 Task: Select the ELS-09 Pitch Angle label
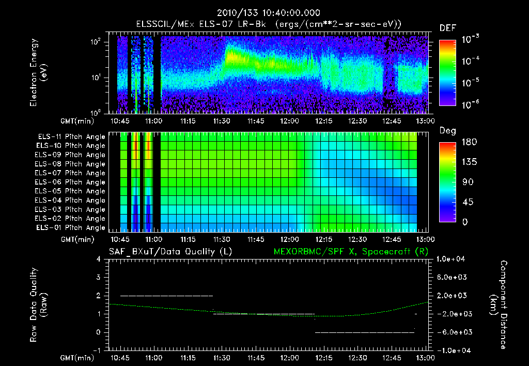tap(70, 155)
